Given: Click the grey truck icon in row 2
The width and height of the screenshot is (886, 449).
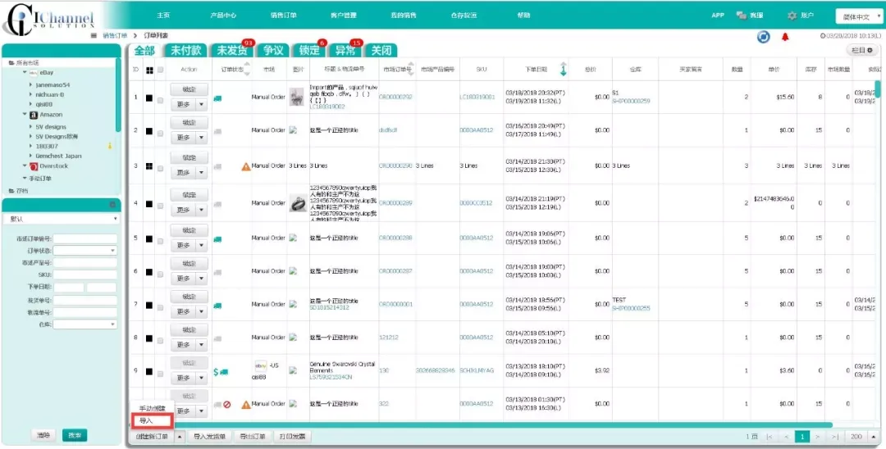Looking at the screenshot, I should pyautogui.click(x=217, y=130).
